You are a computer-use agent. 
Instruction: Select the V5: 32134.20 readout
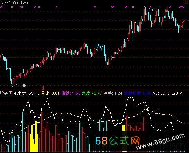pyautogui.click(x=165, y=93)
